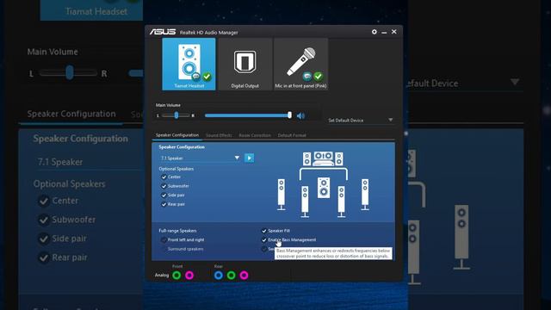Click the outermost right tower speaker in the diagram
551x310 pixels.
point(365,195)
